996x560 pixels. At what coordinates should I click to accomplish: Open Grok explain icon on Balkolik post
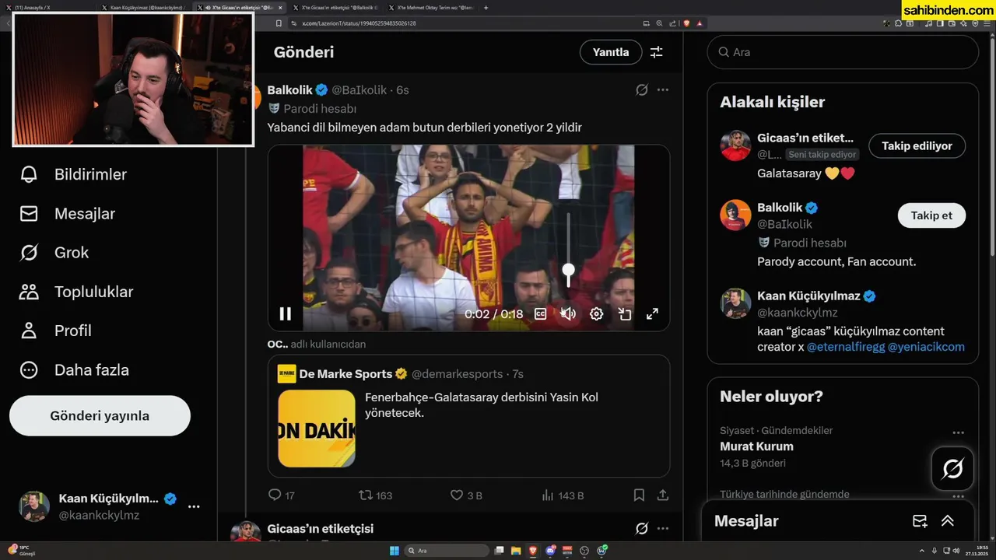click(642, 89)
